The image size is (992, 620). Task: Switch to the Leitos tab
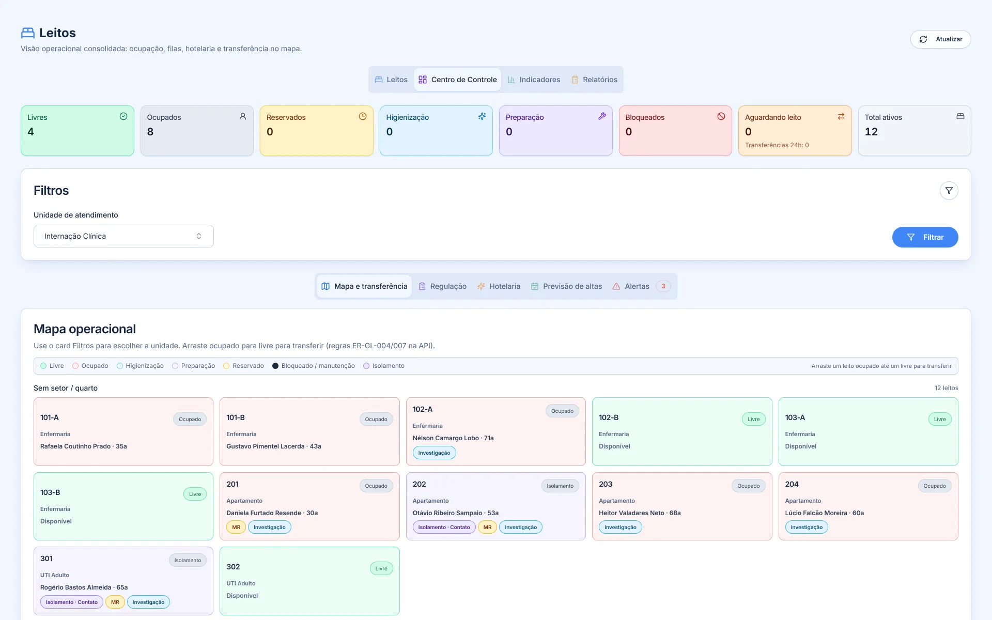391,80
